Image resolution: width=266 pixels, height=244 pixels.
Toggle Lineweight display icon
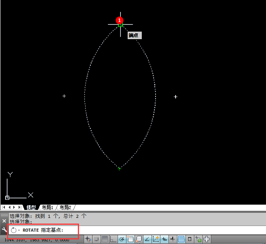click(173, 239)
